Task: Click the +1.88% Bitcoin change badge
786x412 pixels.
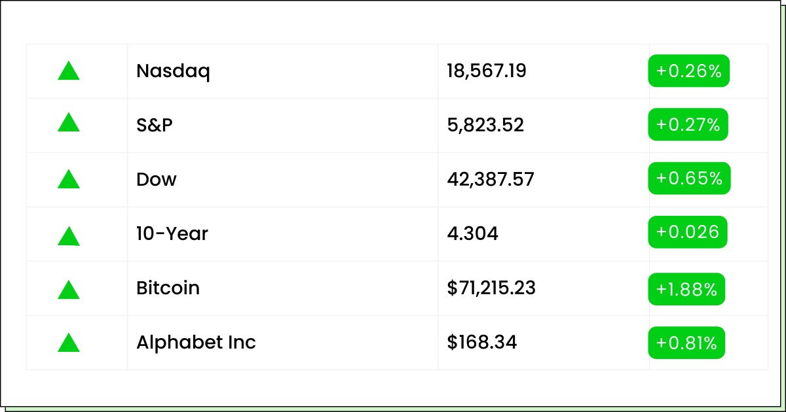Action: pyautogui.click(x=687, y=289)
